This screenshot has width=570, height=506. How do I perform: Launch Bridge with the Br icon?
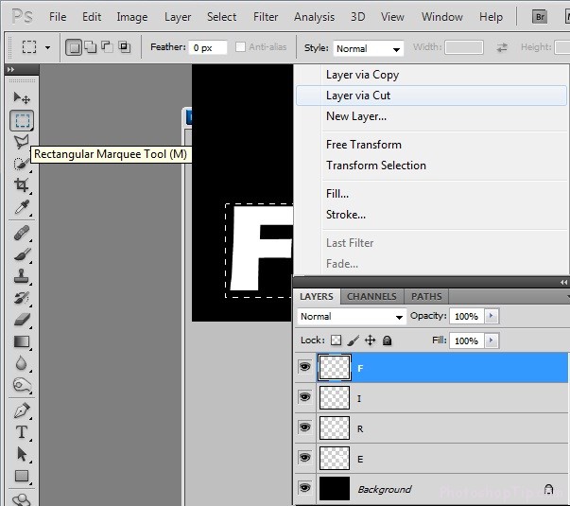pyautogui.click(x=540, y=17)
